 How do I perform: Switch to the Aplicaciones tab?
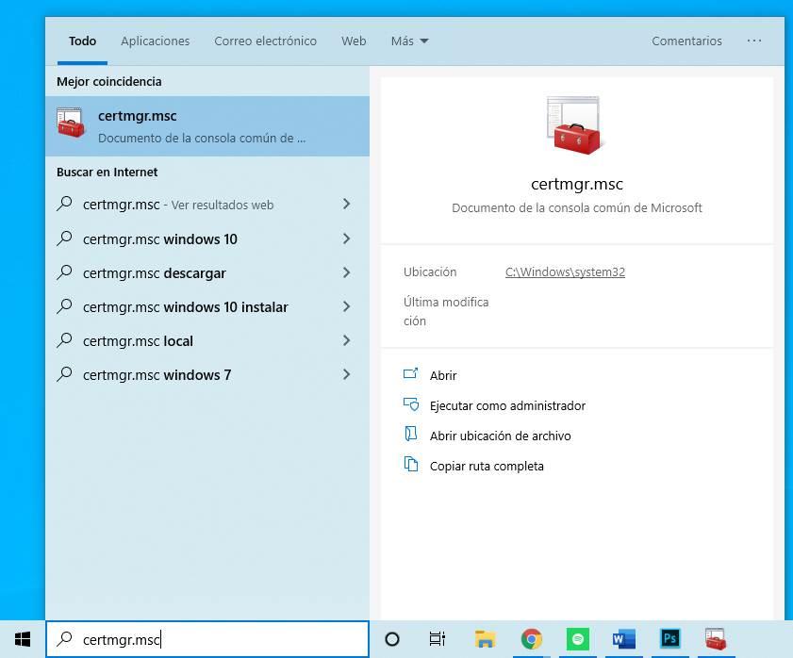(156, 41)
